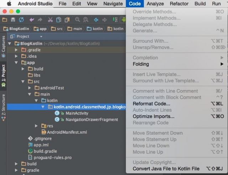Click Convert Java File to Kotlin File
Image resolution: width=228 pixels, height=175 pixels.
tap(166, 169)
